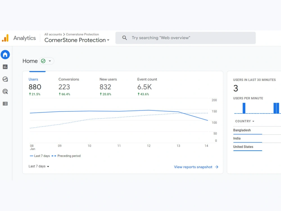Click the green check status icon beside Home
The width and height of the screenshot is (281, 211).
pyautogui.click(x=43, y=61)
